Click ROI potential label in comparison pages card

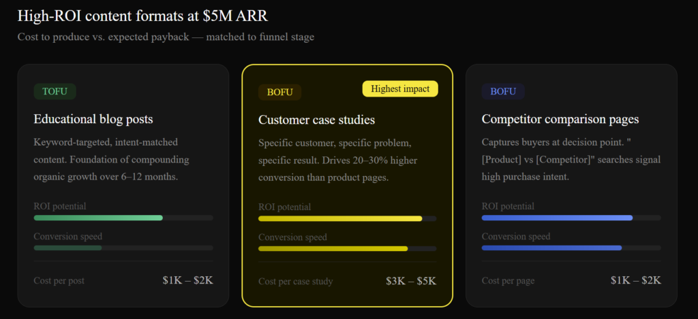click(x=508, y=206)
